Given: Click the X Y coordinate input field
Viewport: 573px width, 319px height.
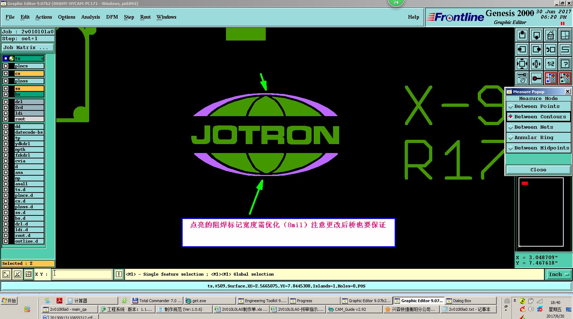Looking at the screenshot, I should 82,275.
